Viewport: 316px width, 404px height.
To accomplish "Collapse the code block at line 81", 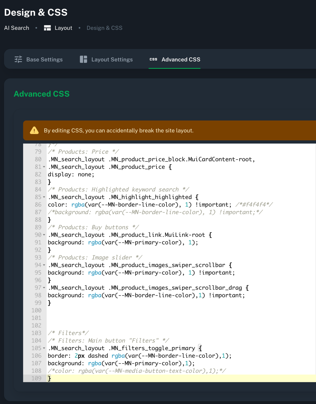I will click(x=44, y=167).
